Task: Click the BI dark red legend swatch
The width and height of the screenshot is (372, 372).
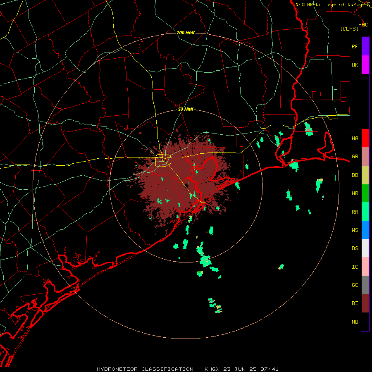Action: tap(365, 303)
